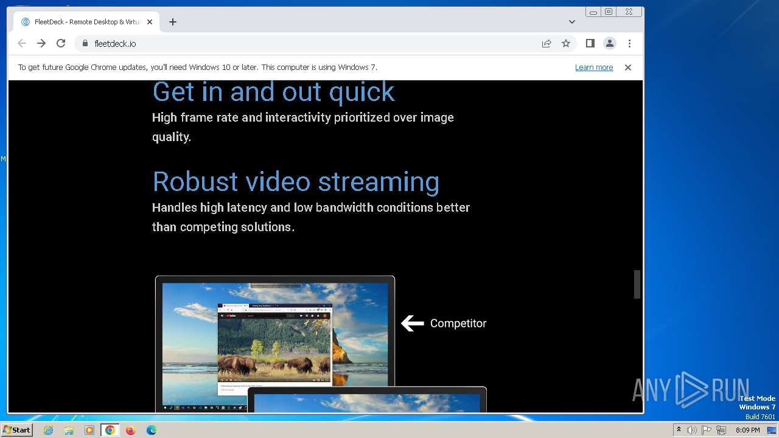Image resolution: width=779 pixels, height=438 pixels.
Task: Click the browser forward arrow
Action: (41, 43)
